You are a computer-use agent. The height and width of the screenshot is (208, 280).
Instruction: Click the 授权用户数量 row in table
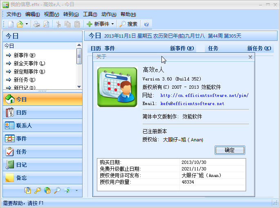point(171,182)
